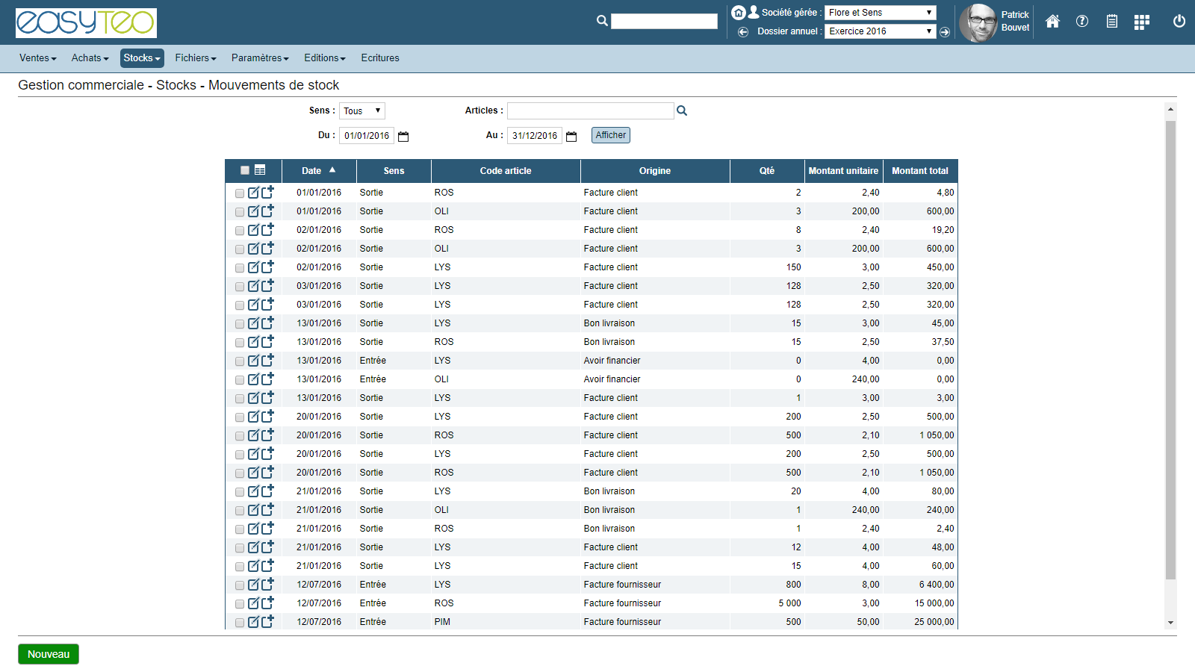
Task: Open the notepad icon in the header
Action: 1112,22
